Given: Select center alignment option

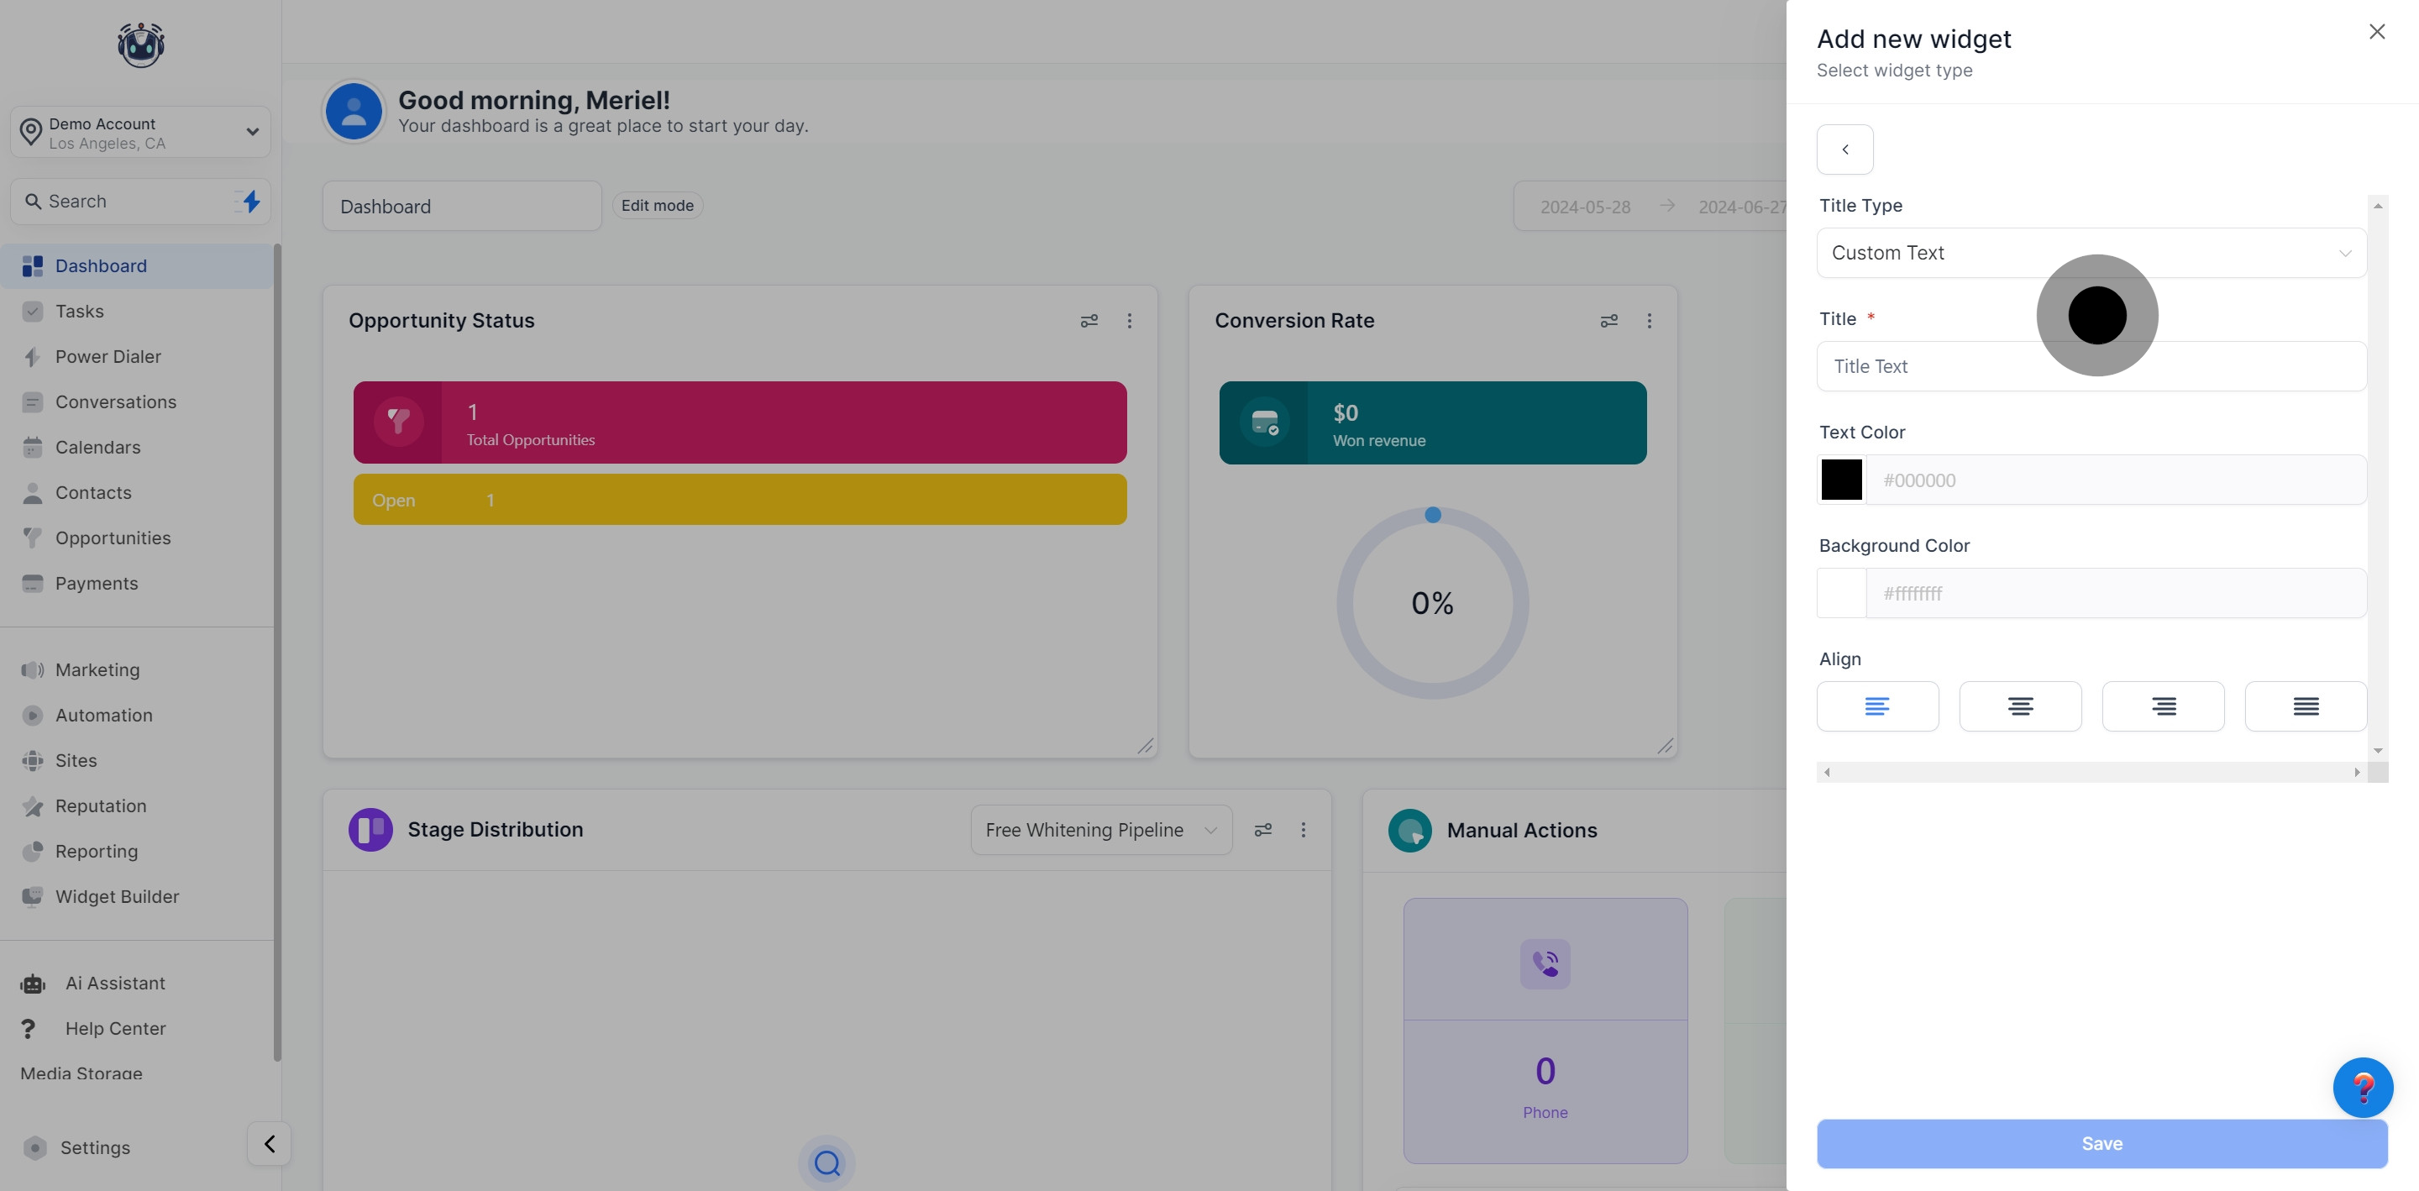Looking at the screenshot, I should click(x=2020, y=706).
